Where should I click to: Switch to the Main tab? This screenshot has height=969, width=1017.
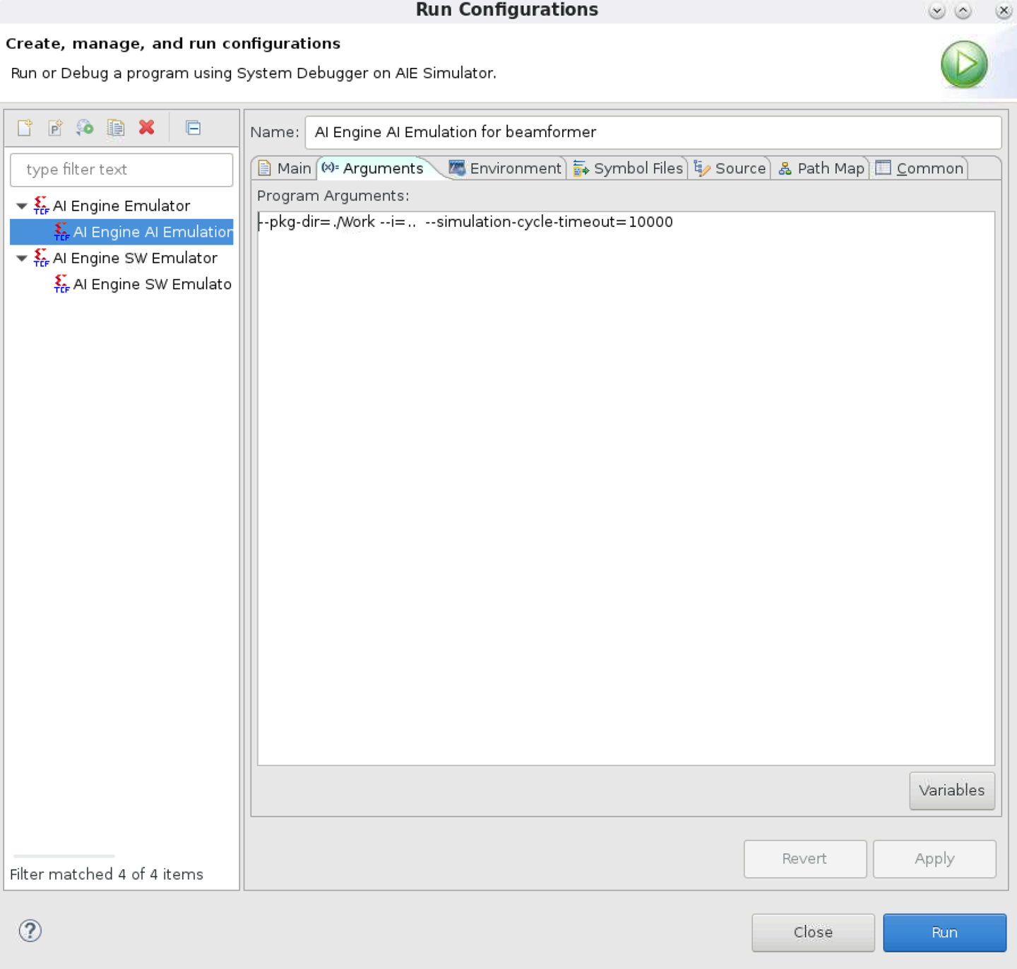(x=285, y=168)
